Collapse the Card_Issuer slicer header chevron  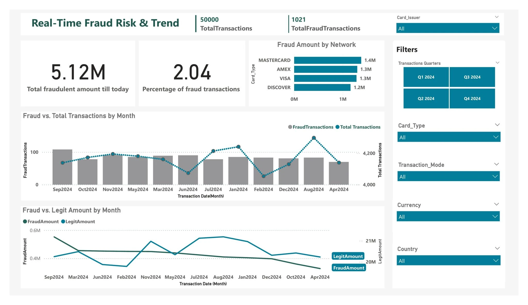(x=497, y=17)
